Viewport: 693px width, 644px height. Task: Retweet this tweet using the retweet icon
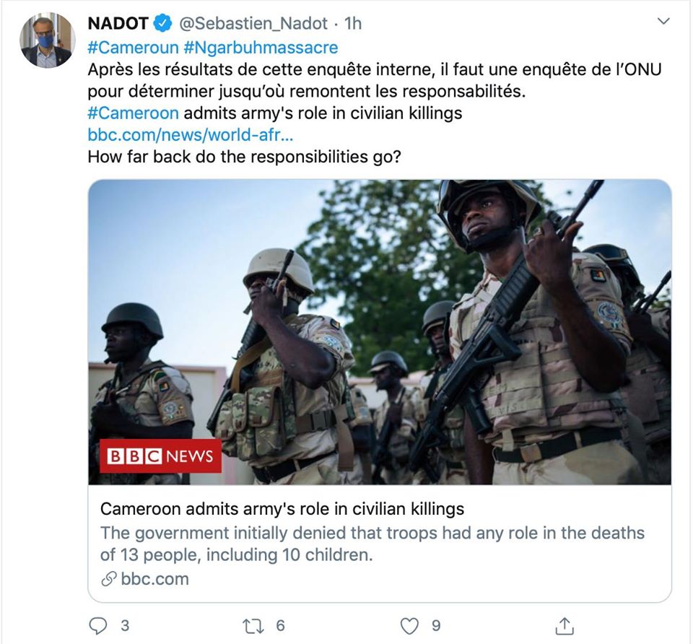(253, 625)
